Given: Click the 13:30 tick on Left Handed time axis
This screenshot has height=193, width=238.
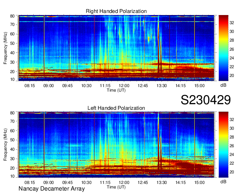Looking at the screenshot, I should [162, 183].
